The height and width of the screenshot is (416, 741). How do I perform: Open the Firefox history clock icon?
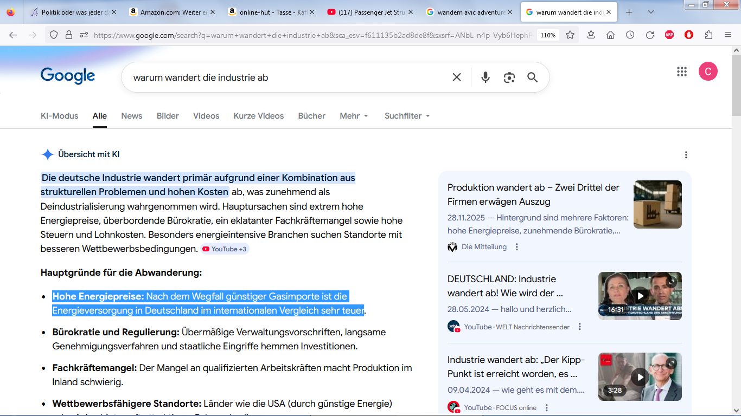pos(630,35)
